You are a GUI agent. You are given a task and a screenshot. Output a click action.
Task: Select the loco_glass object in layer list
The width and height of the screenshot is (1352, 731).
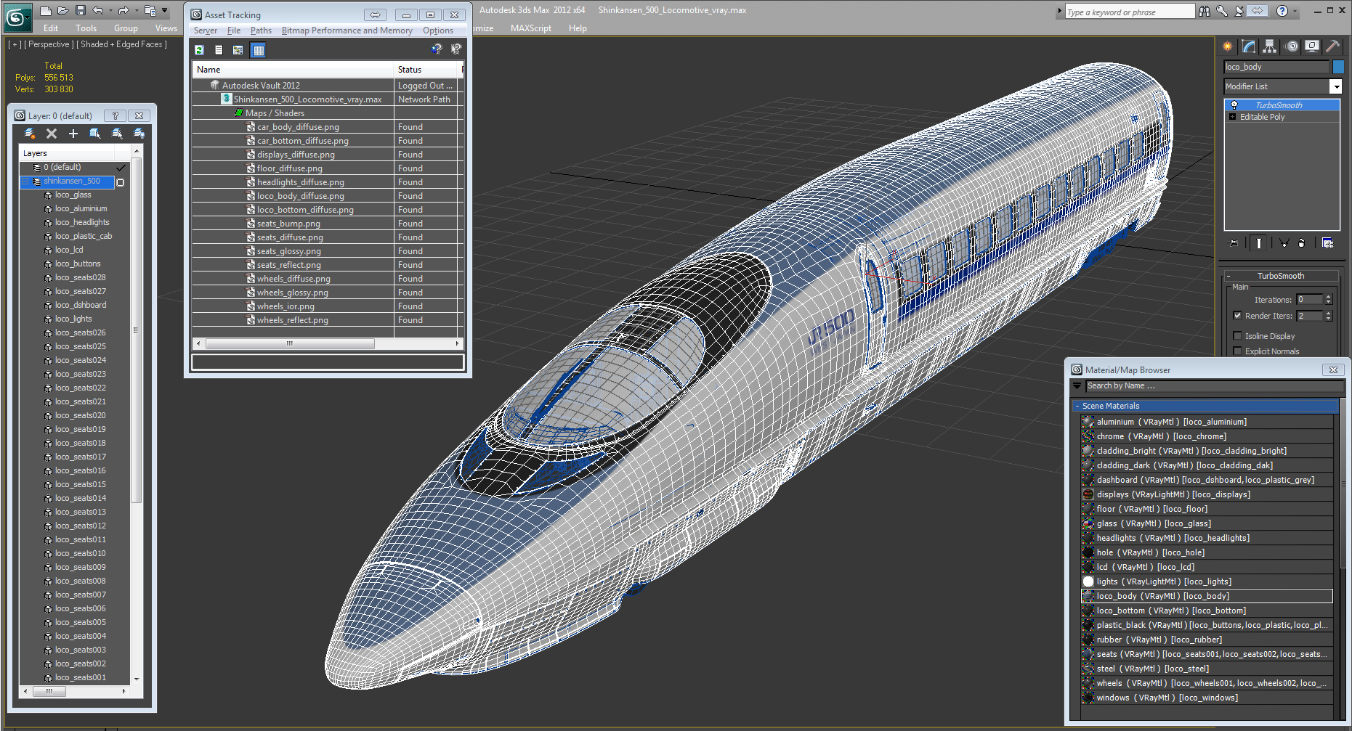pos(73,195)
